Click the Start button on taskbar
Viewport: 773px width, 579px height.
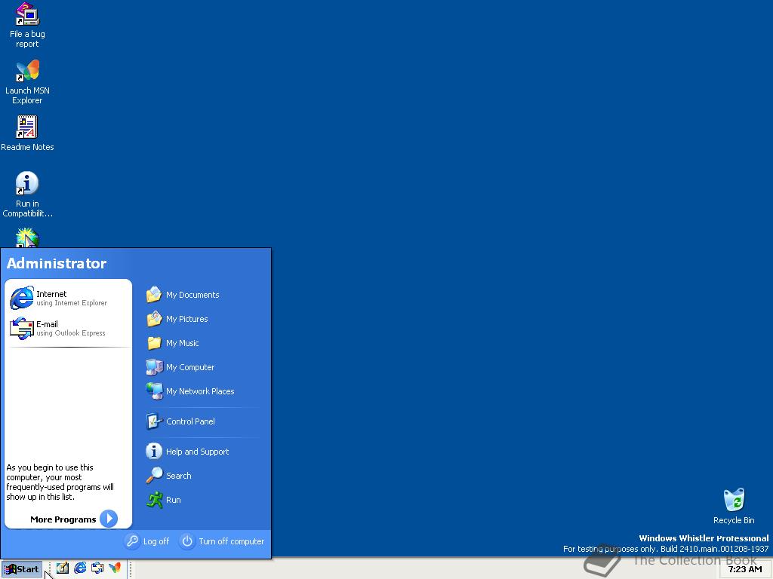pyautogui.click(x=22, y=570)
